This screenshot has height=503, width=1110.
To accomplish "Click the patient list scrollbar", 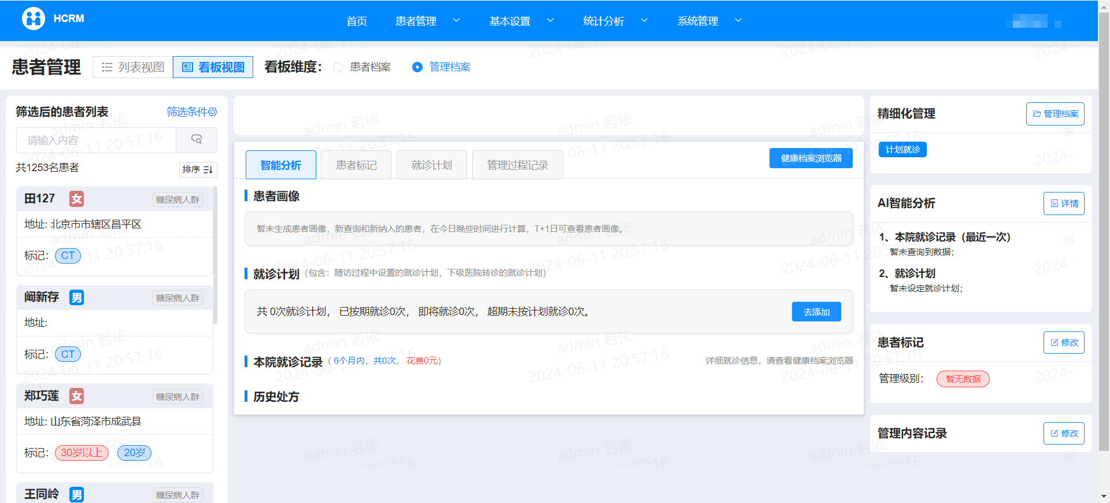I will pos(215,254).
